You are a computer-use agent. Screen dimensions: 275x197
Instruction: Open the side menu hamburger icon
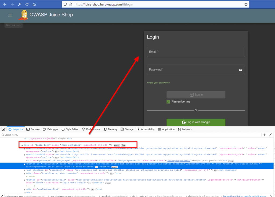(x=10, y=15)
